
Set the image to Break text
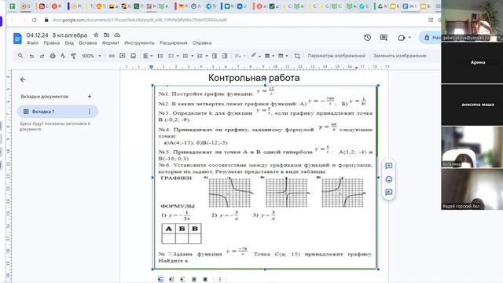click(182, 280)
